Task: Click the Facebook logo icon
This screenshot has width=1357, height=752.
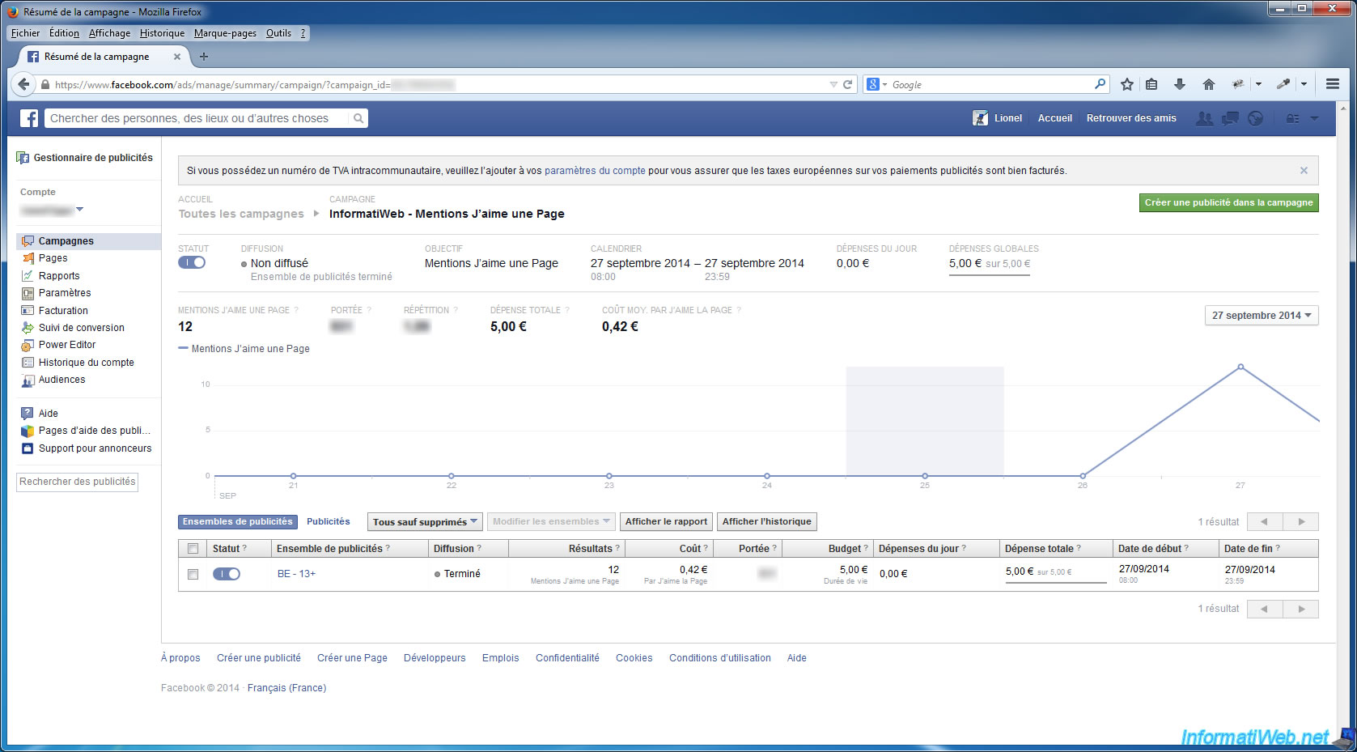Action: point(29,118)
